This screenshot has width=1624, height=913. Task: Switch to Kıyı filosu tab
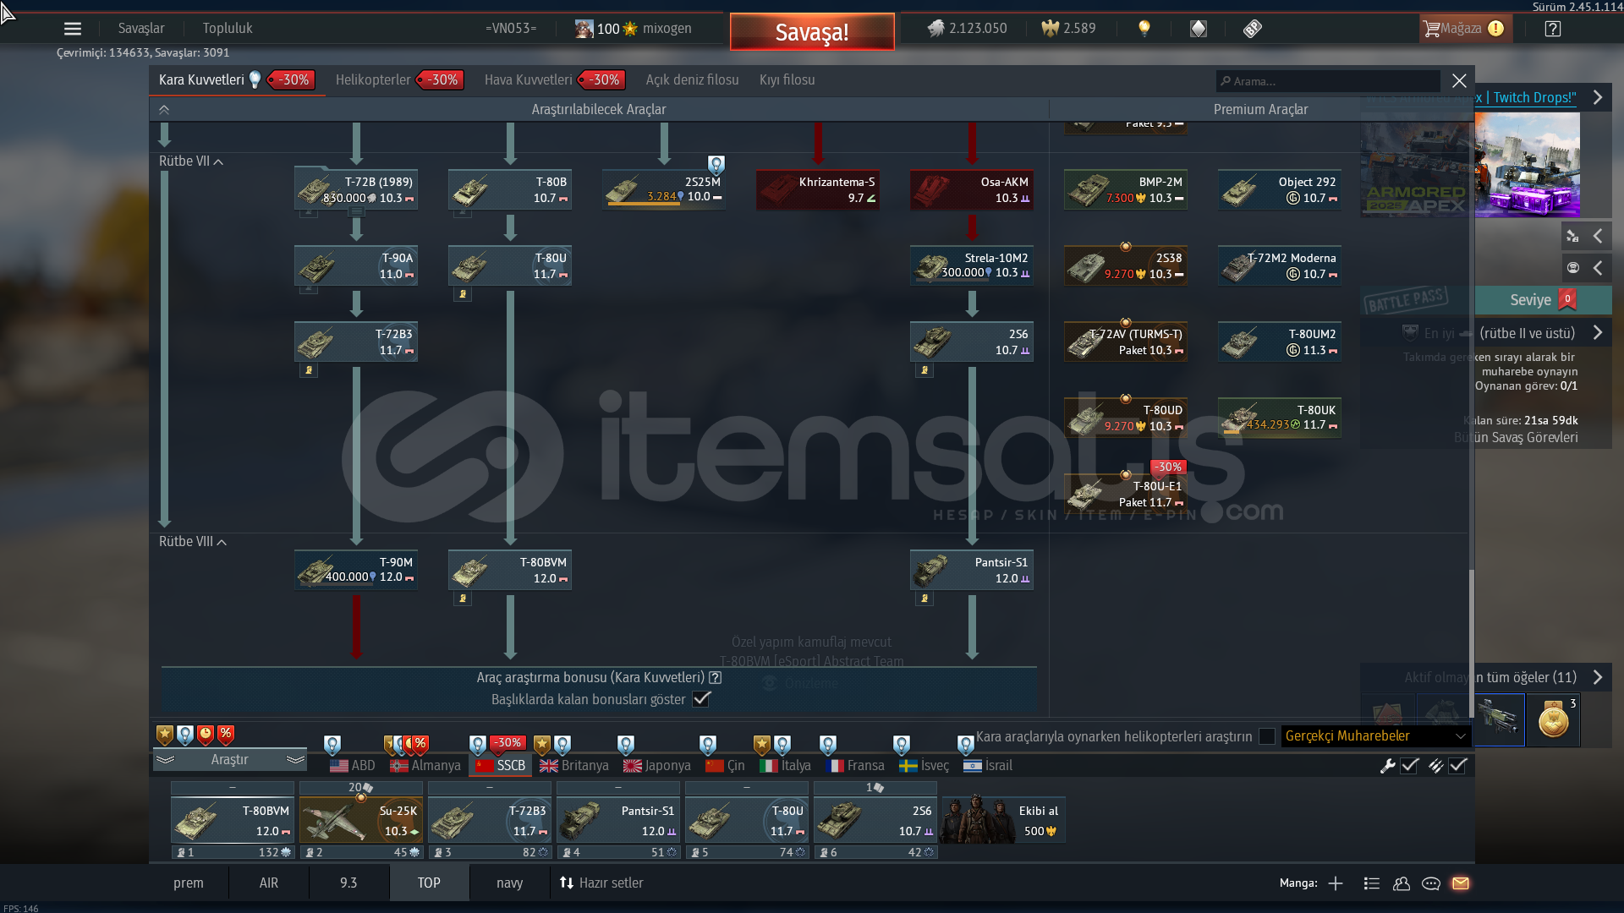point(787,79)
